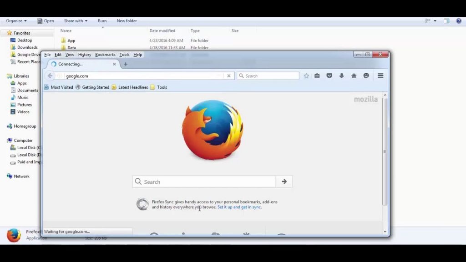The height and width of the screenshot is (262, 466).
Task: Open the Share with dropdown
Action: [x=76, y=20]
